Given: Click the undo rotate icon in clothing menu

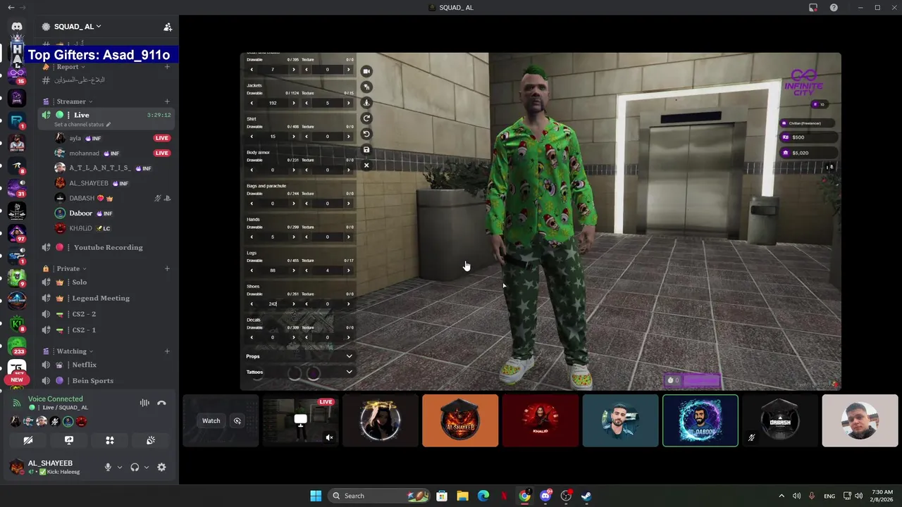Looking at the screenshot, I should pyautogui.click(x=366, y=134).
